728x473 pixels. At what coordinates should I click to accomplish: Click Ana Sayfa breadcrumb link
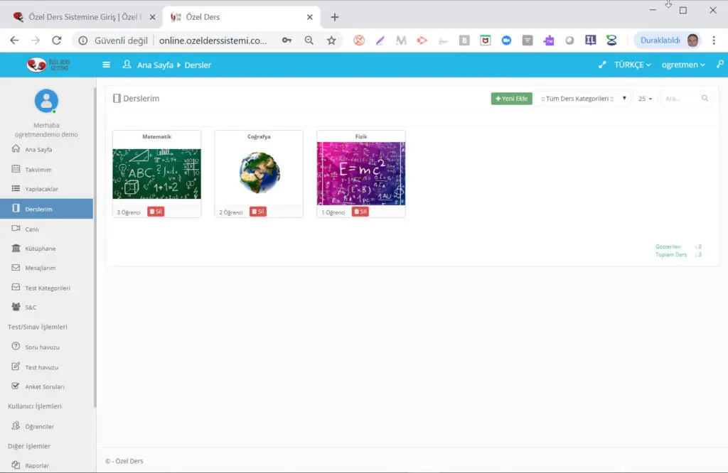(x=154, y=65)
